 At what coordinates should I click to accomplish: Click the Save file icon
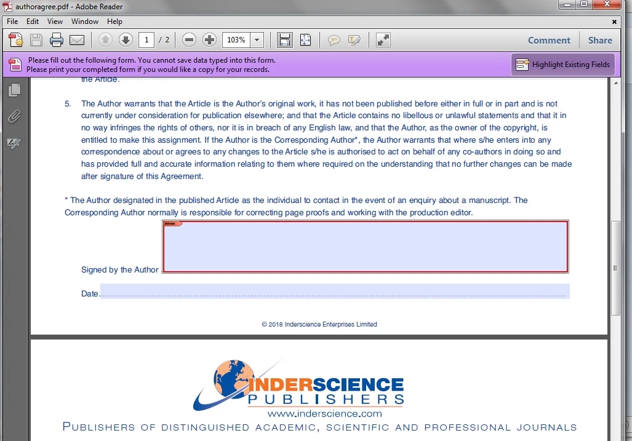point(36,40)
